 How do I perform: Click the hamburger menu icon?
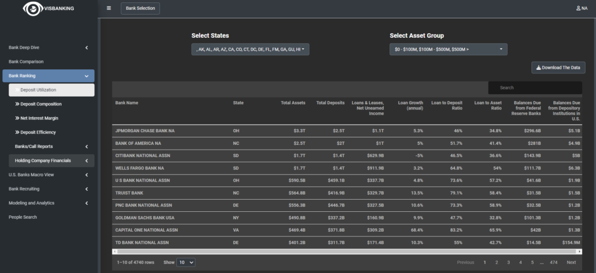[x=109, y=8]
